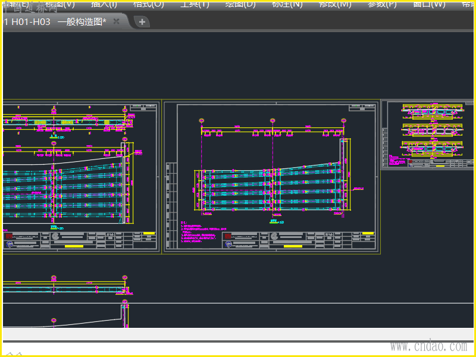Click the www.chdao.com watermark
This screenshot has width=476, height=357.
[x=428, y=346]
